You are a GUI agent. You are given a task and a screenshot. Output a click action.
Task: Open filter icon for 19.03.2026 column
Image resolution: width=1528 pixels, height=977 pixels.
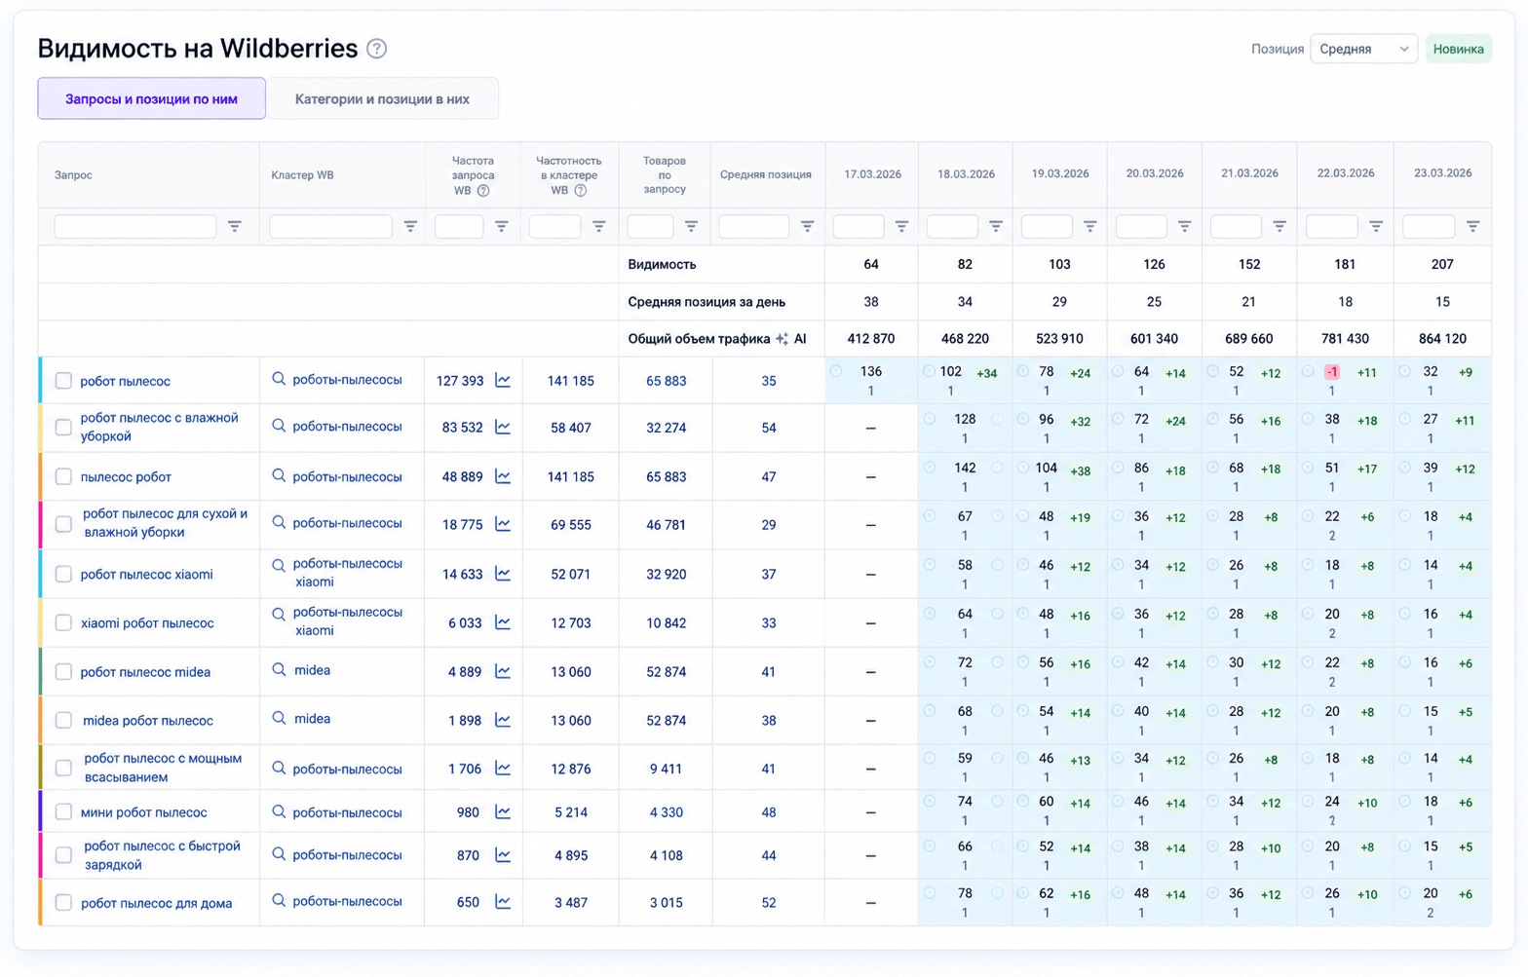(1089, 226)
